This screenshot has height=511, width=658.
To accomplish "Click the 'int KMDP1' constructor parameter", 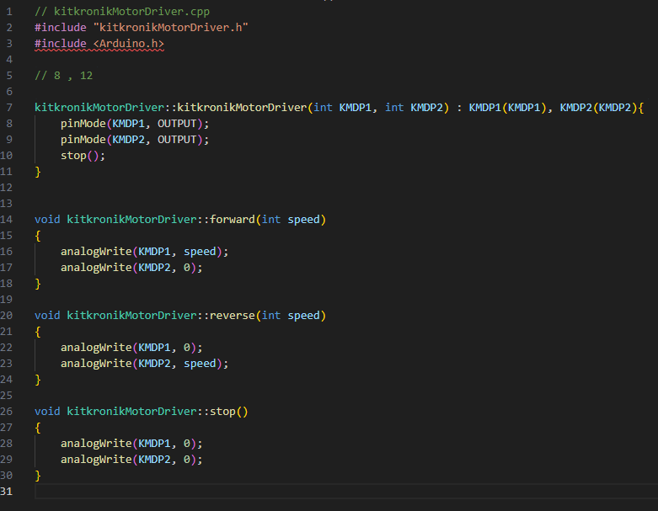I will (342, 108).
